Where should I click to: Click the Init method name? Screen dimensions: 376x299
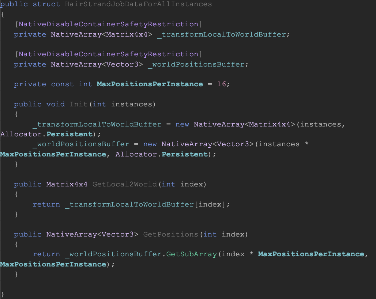[79, 104]
